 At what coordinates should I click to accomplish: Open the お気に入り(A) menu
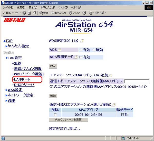point(48,7)
